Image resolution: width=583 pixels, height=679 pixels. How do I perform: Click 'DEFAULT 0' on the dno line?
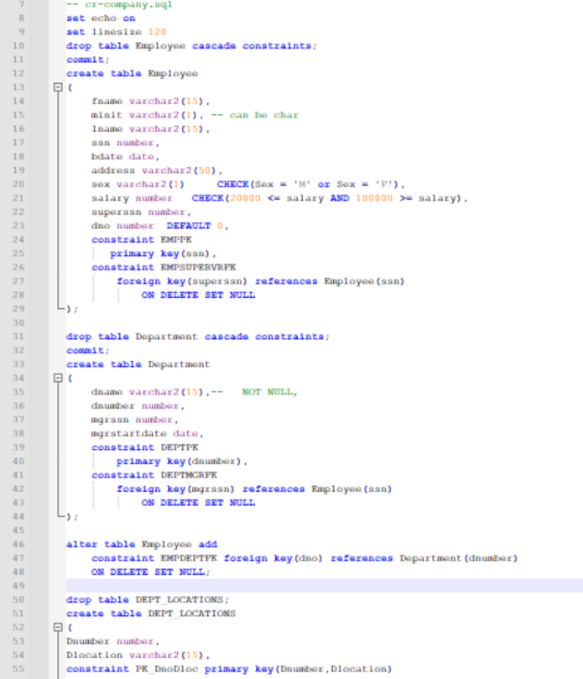point(197,226)
